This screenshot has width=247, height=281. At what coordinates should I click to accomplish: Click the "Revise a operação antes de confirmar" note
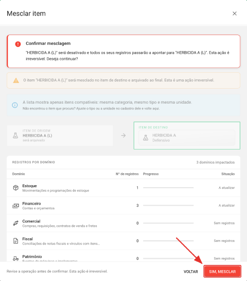tap(57, 271)
